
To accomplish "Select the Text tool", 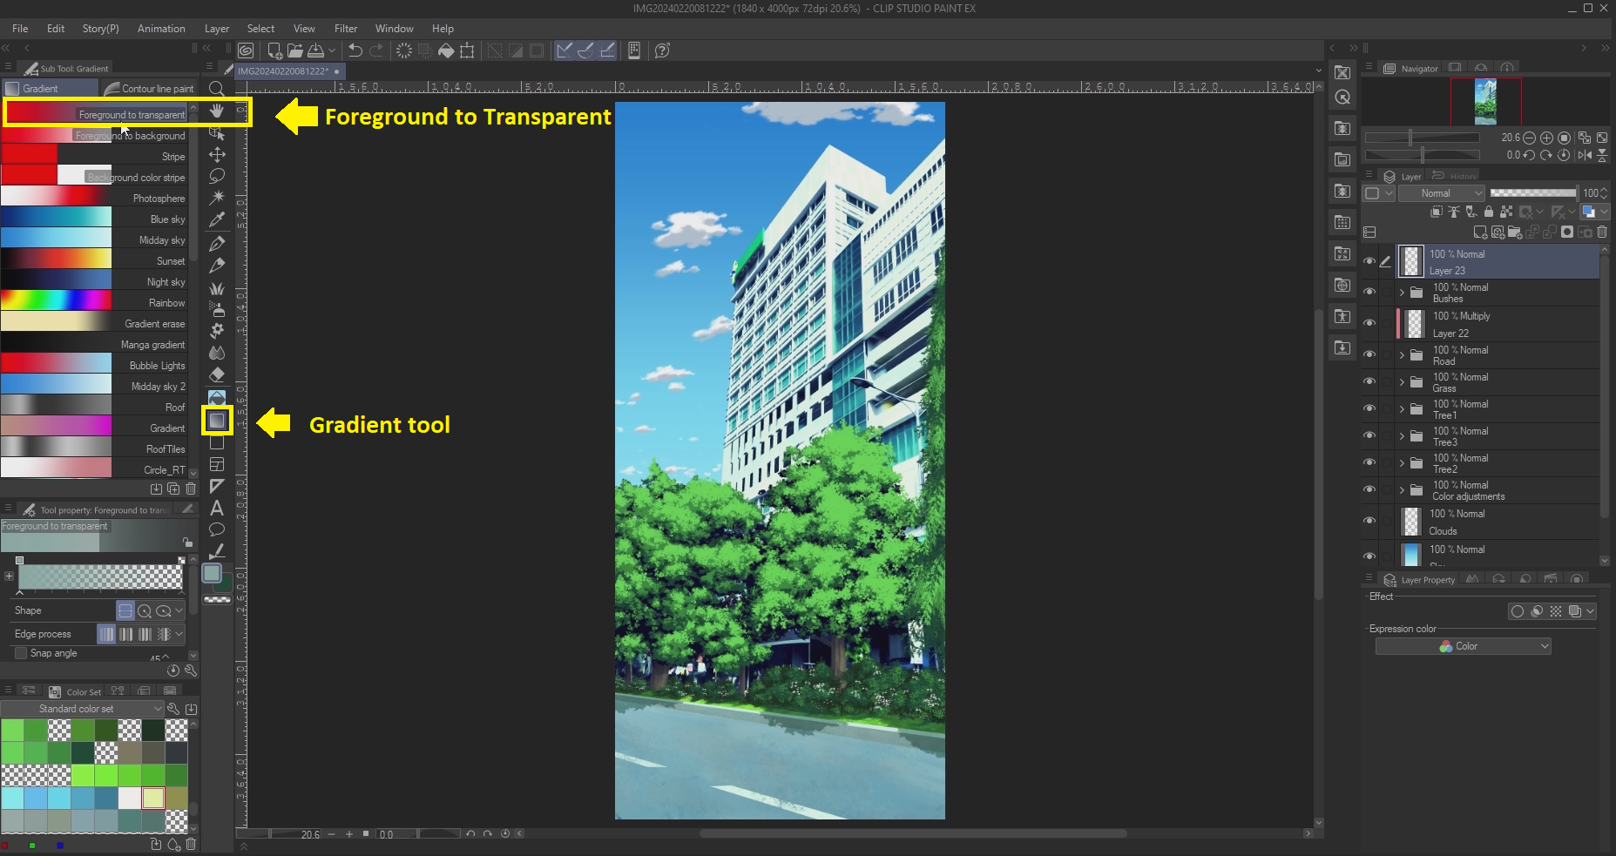I will [x=217, y=509].
